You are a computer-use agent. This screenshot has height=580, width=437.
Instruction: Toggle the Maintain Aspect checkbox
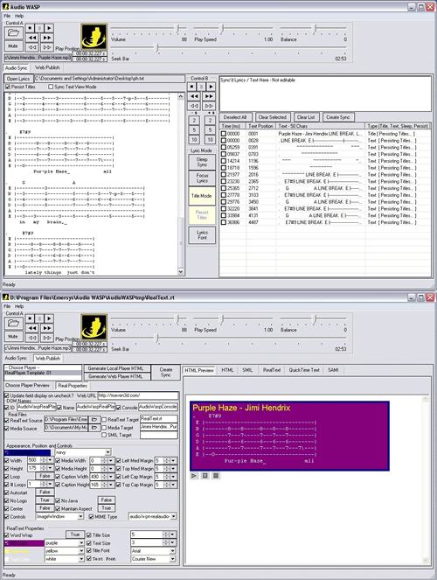pyautogui.click(x=58, y=508)
